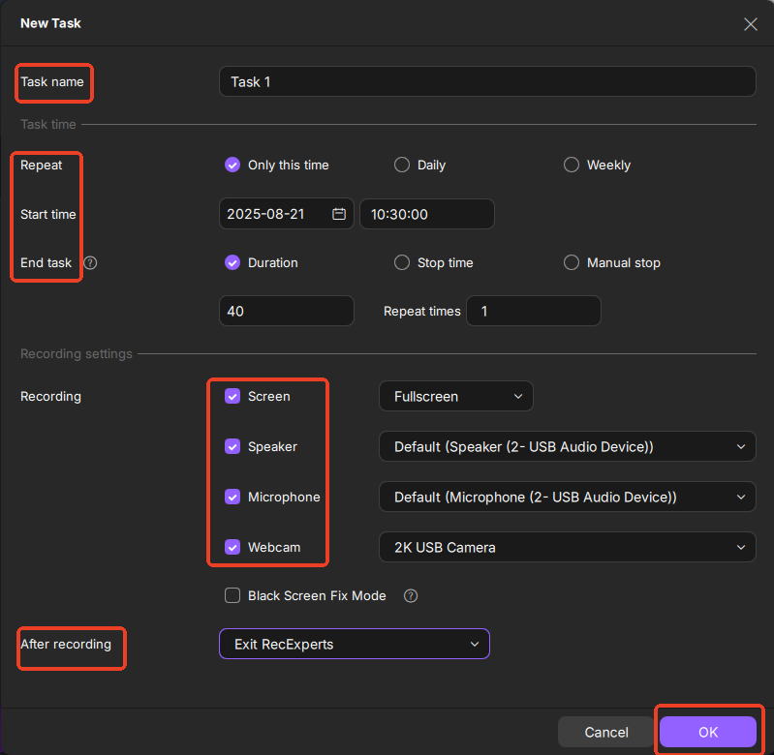Select the Daily repeat option
774x755 pixels.
coord(402,165)
